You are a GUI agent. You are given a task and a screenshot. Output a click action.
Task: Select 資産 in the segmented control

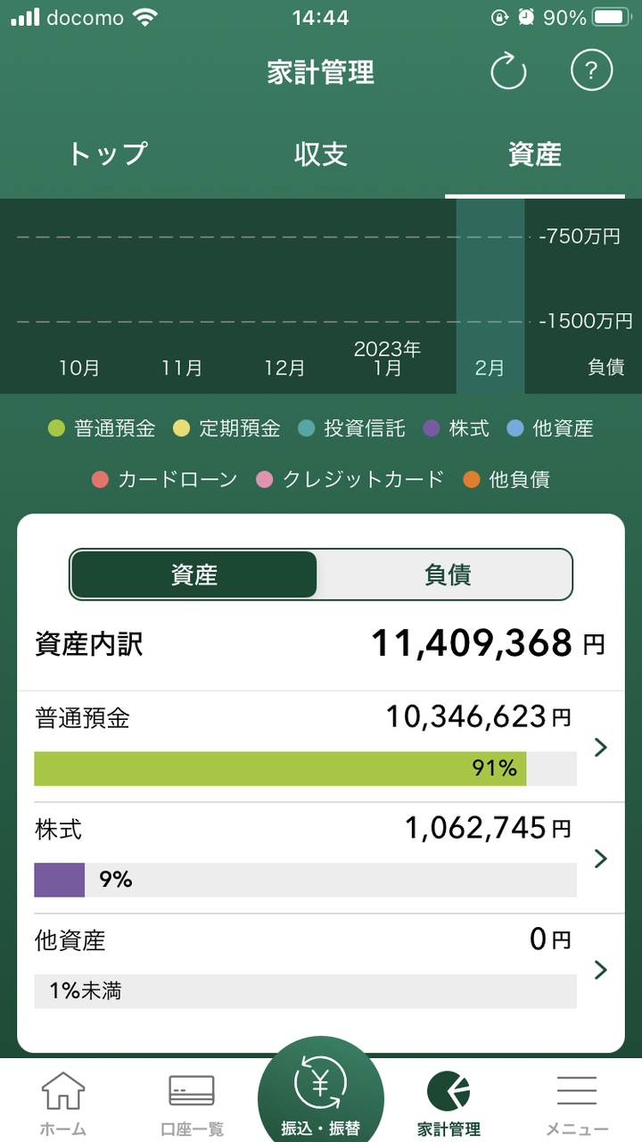click(194, 575)
